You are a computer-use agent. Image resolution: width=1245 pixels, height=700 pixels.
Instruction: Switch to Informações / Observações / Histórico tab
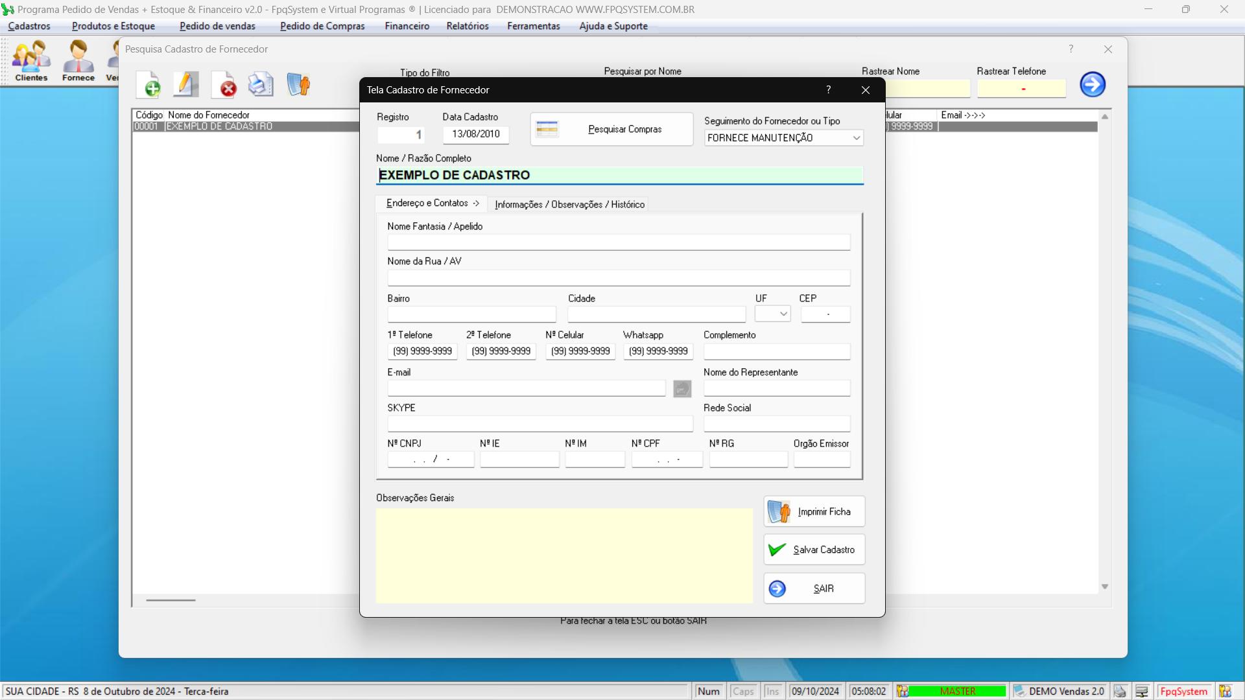[569, 204]
